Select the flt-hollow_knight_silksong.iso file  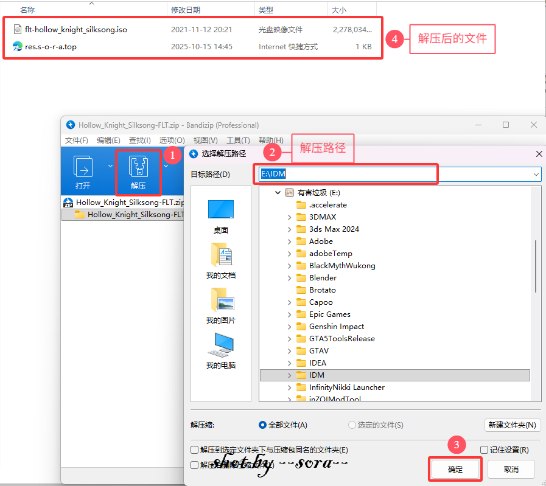75,29
